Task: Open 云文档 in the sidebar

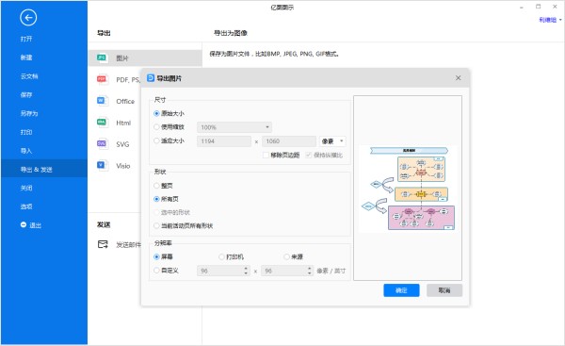Action: (x=29, y=76)
